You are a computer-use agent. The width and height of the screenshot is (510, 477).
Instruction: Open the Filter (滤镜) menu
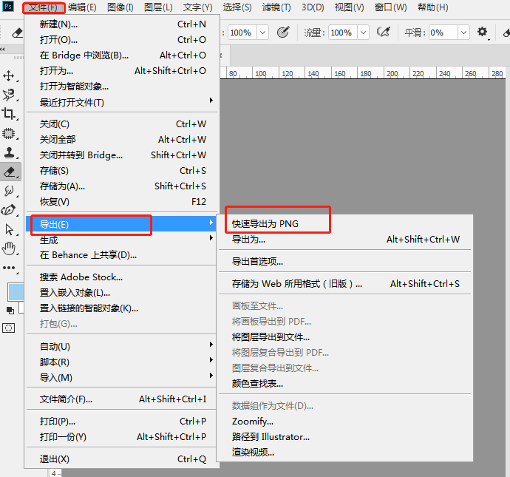tap(276, 7)
